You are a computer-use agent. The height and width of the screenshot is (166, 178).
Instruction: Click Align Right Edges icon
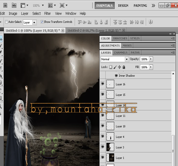tap(106, 22)
